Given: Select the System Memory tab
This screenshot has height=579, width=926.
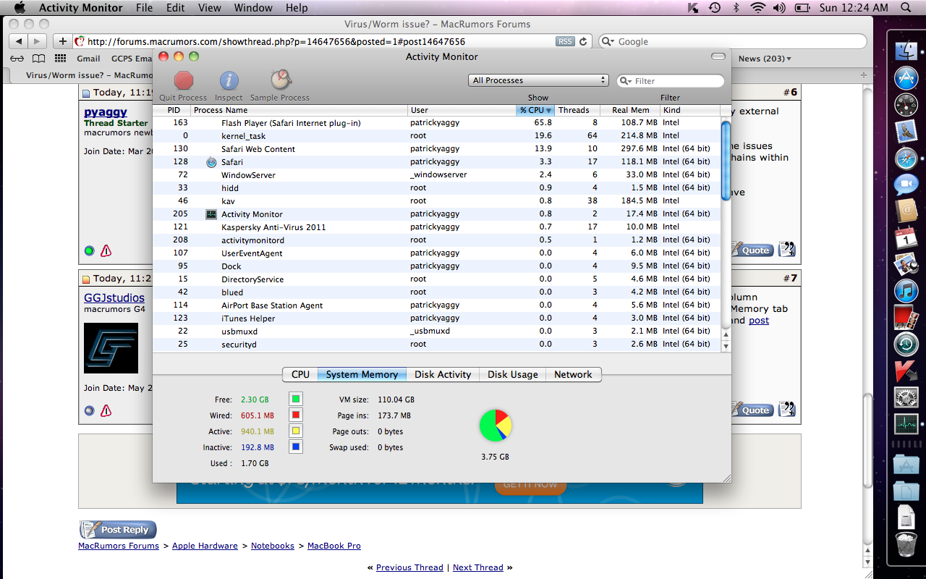Looking at the screenshot, I should pos(362,374).
